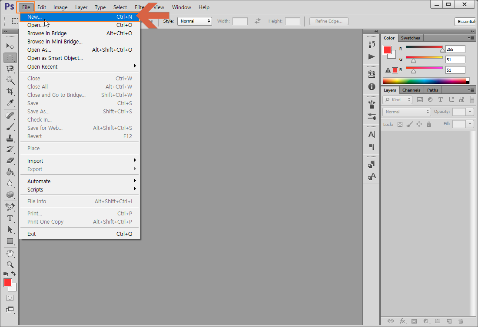Click the Refine Edge... button
This screenshot has width=478, height=327.
(x=329, y=21)
